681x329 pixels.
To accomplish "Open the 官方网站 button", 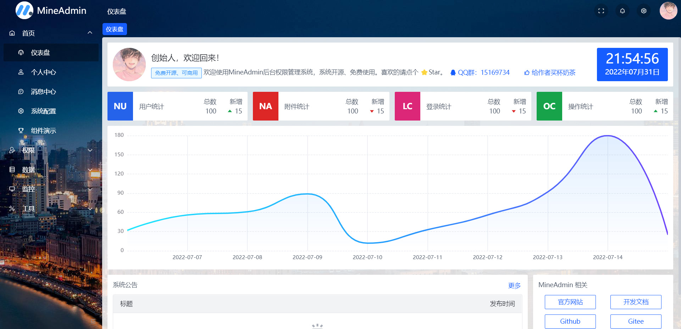I will [x=570, y=302].
